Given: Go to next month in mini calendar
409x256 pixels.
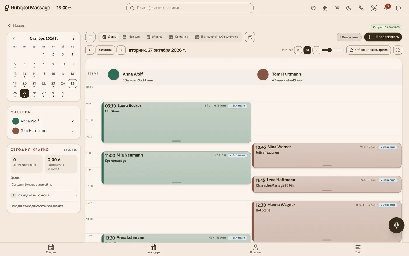Looking at the screenshot, I should pos(73,39).
